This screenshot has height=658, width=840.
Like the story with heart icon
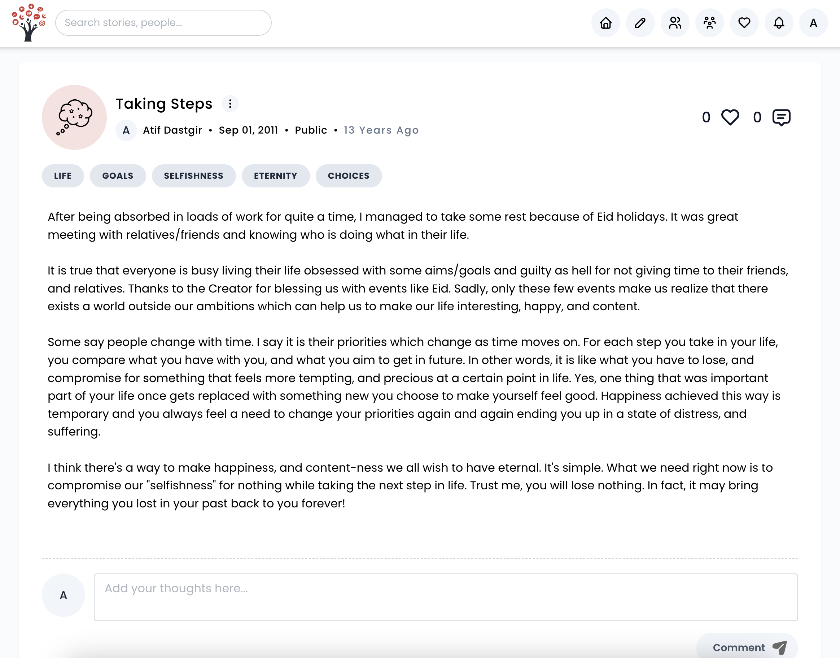click(x=730, y=117)
